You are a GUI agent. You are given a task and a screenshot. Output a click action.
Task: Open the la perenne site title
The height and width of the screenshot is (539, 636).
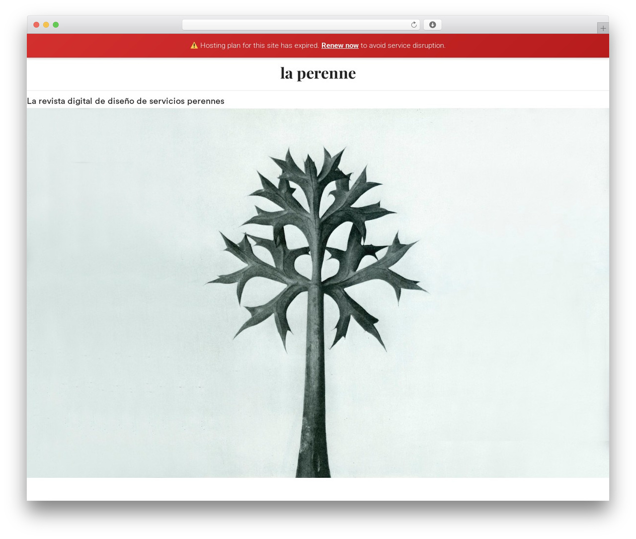tap(318, 73)
